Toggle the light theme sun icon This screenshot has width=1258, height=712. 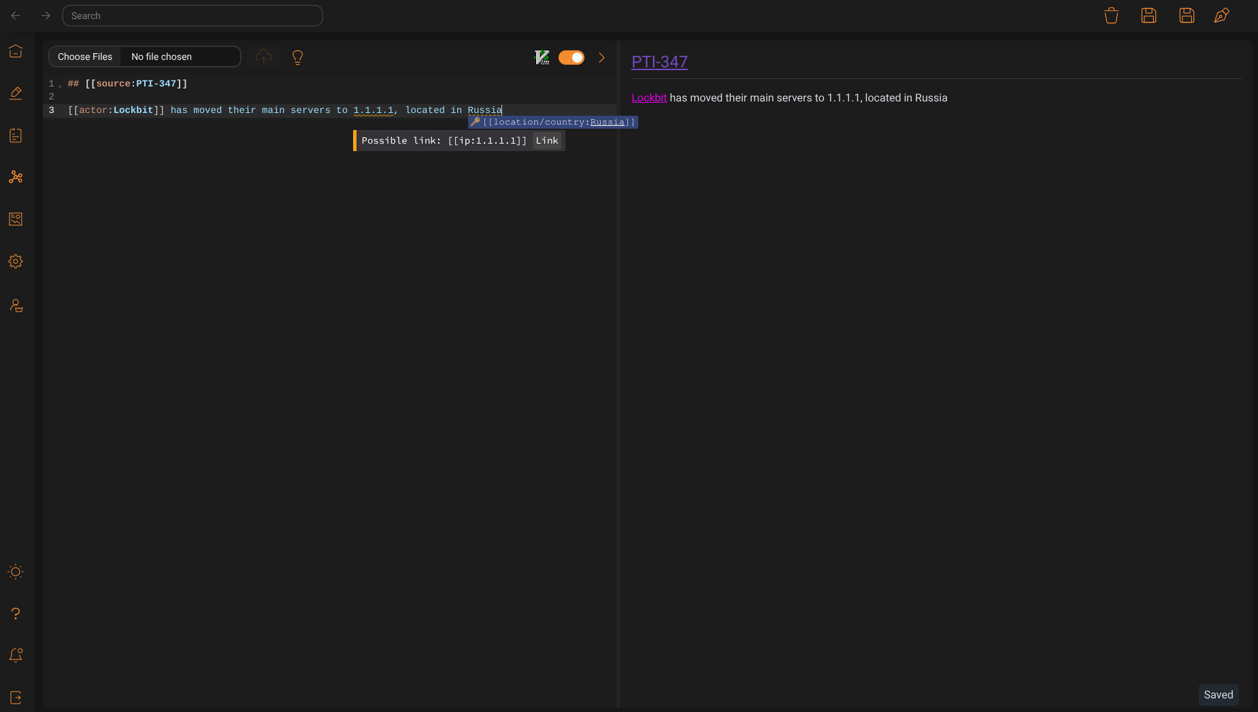[x=16, y=572]
